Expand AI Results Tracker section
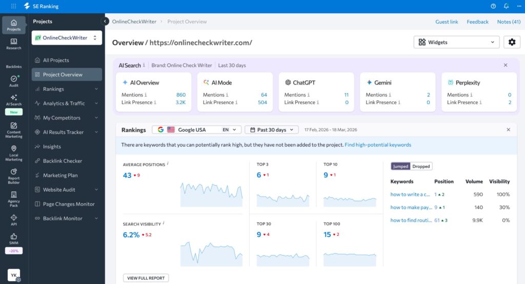 pos(67,132)
